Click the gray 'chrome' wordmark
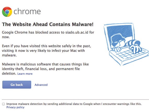 pos(27,11)
